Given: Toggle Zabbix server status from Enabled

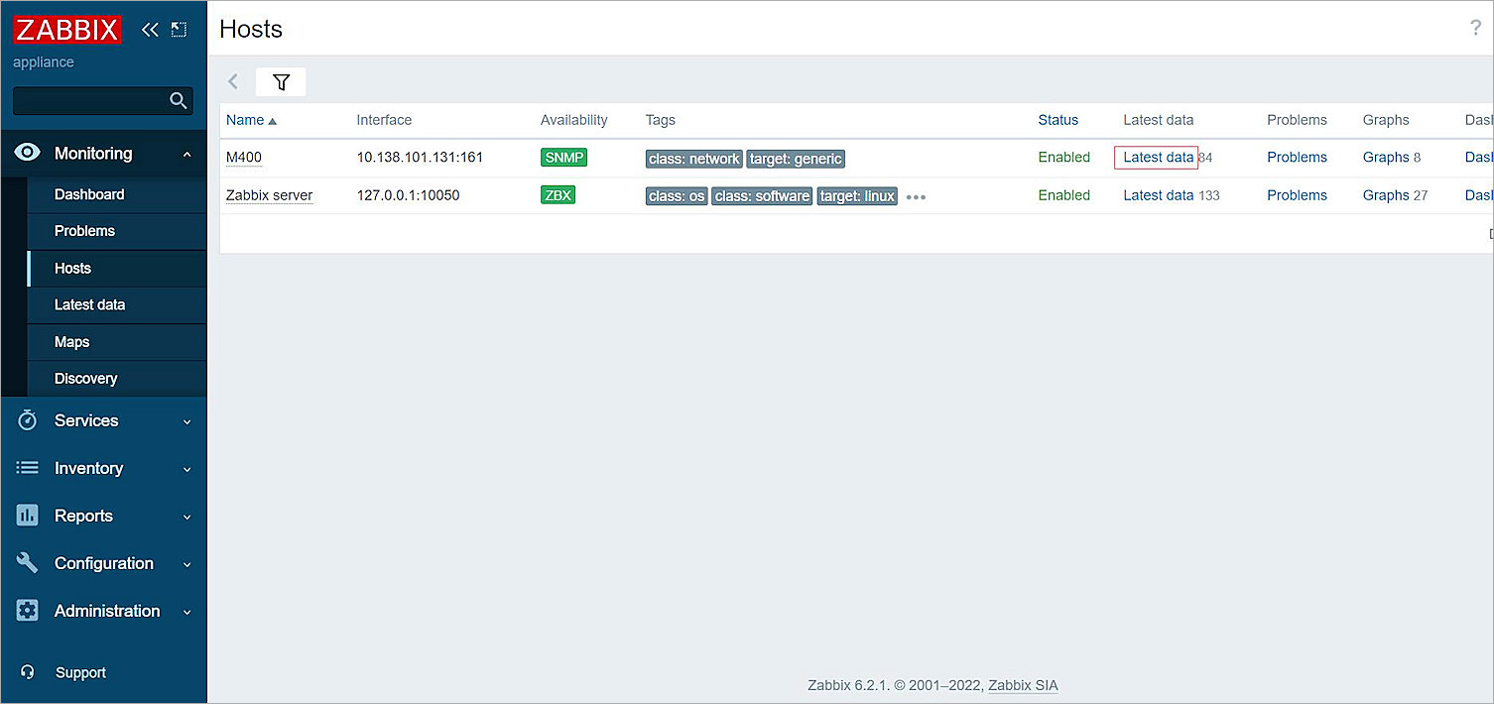Looking at the screenshot, I should tap(1063, 195).
